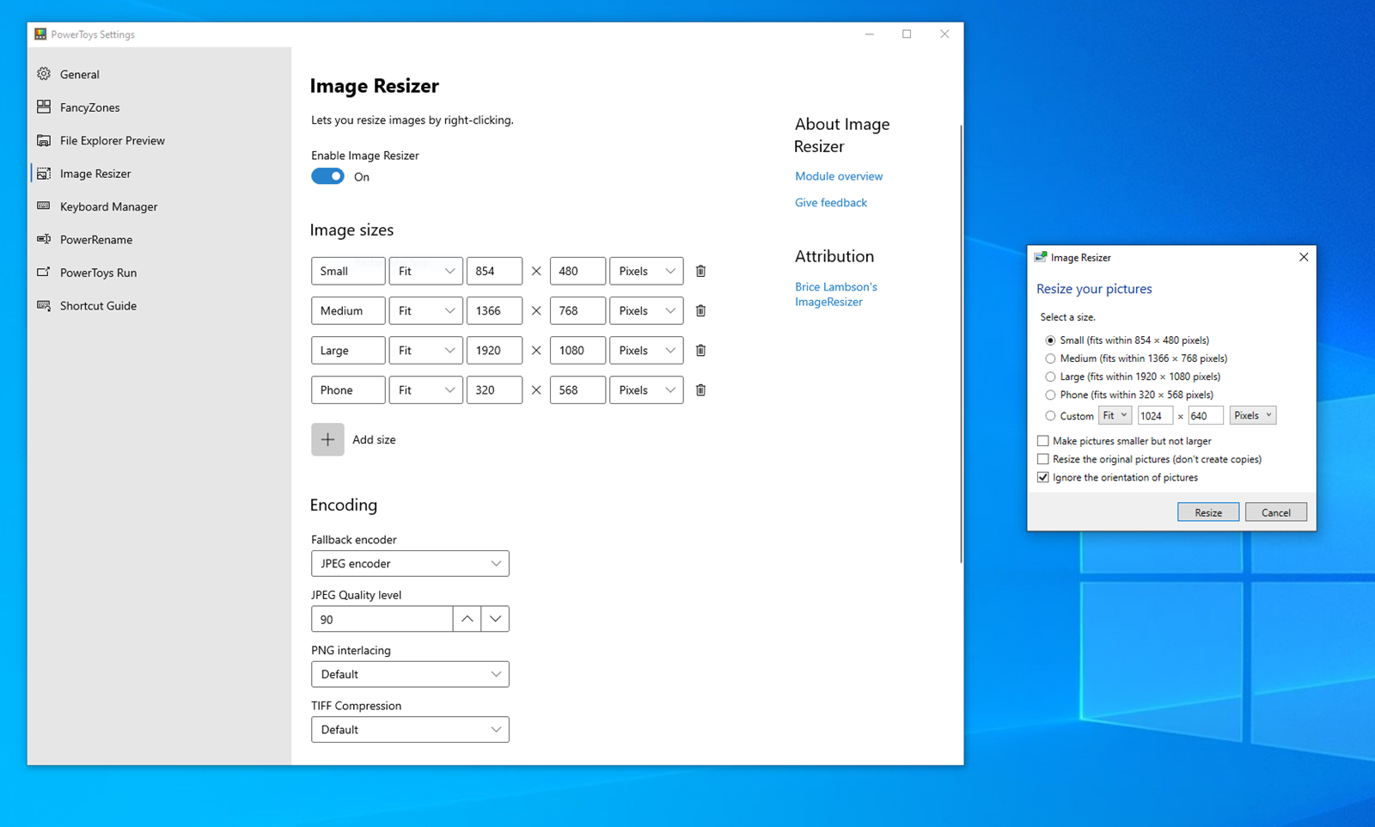Open the TIFF Compression dropdown
This screenshot has width=1375, height=827.
click(410, 730)
